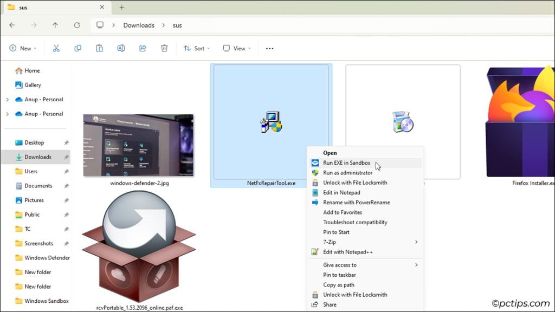Click the Share icon in the toolbar

coord(142,48)
